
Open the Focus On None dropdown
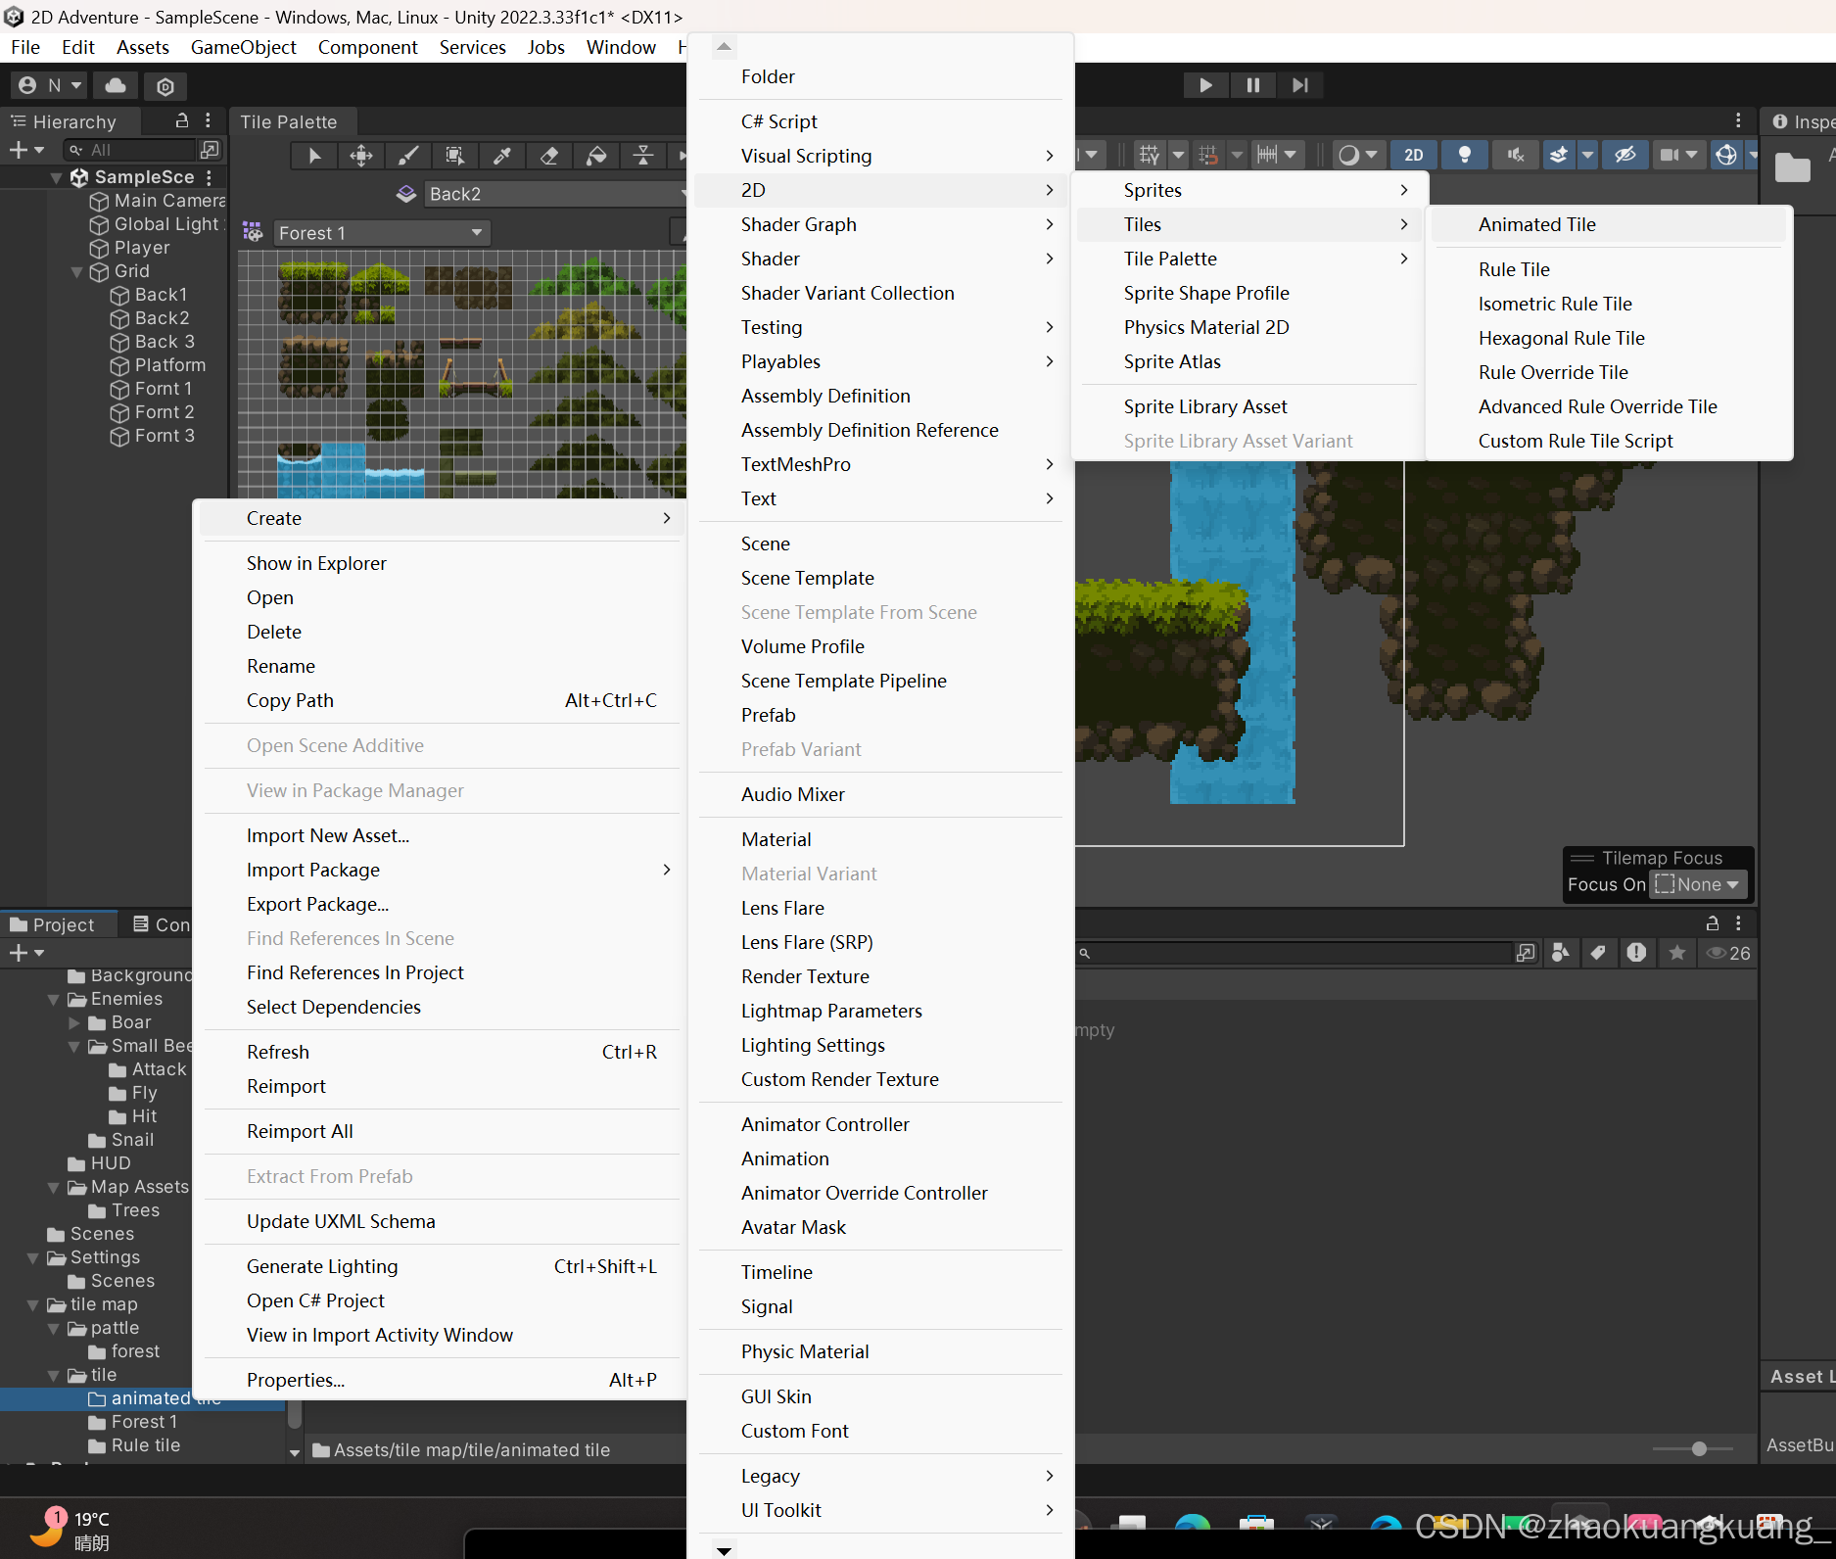[1697, 884]
